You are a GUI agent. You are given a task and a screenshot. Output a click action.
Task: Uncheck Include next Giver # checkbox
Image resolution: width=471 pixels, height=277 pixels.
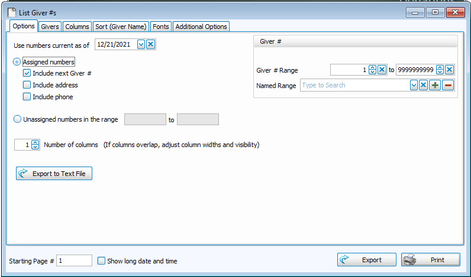click(27, 73)
